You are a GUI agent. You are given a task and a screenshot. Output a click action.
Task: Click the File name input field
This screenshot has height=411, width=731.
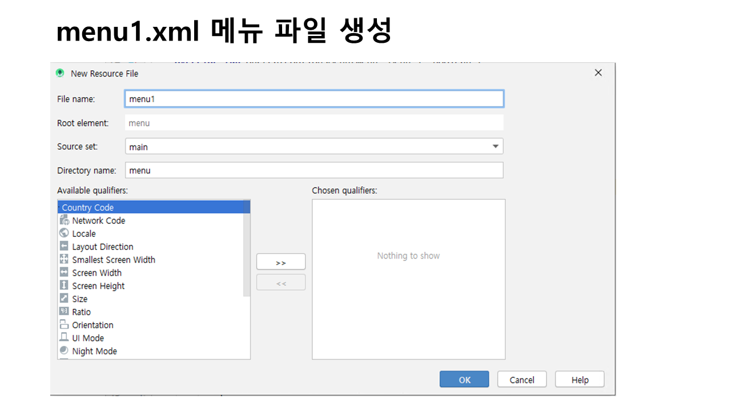314,99
